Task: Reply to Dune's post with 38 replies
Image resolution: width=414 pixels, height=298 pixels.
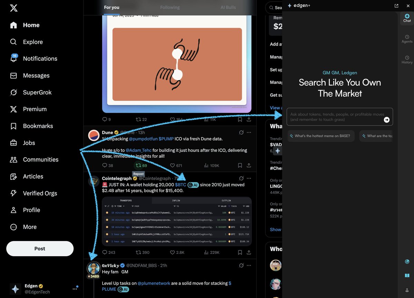Action: click(x=108, y=166)
